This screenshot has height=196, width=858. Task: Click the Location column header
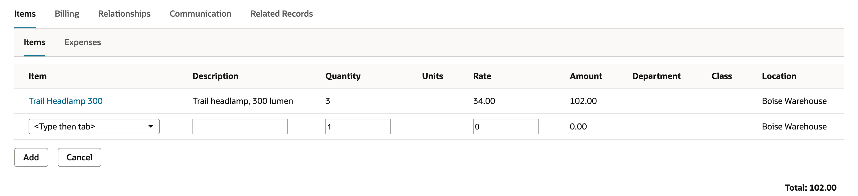tap(779, 76)
